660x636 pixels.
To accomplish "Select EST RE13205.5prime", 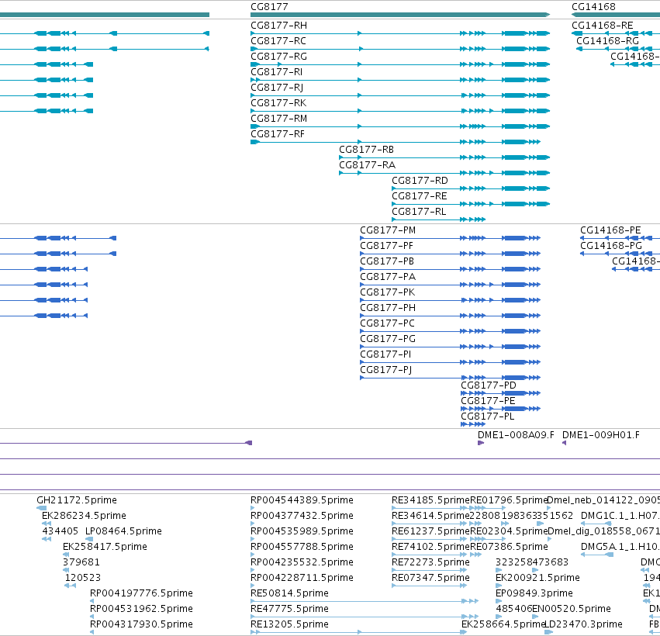I will coord(289,624).
